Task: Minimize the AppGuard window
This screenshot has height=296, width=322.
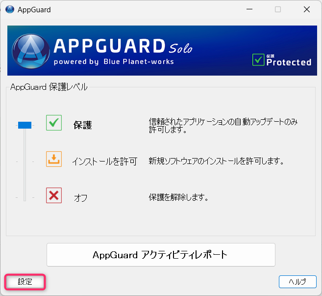Action: (x=249, y=9)
